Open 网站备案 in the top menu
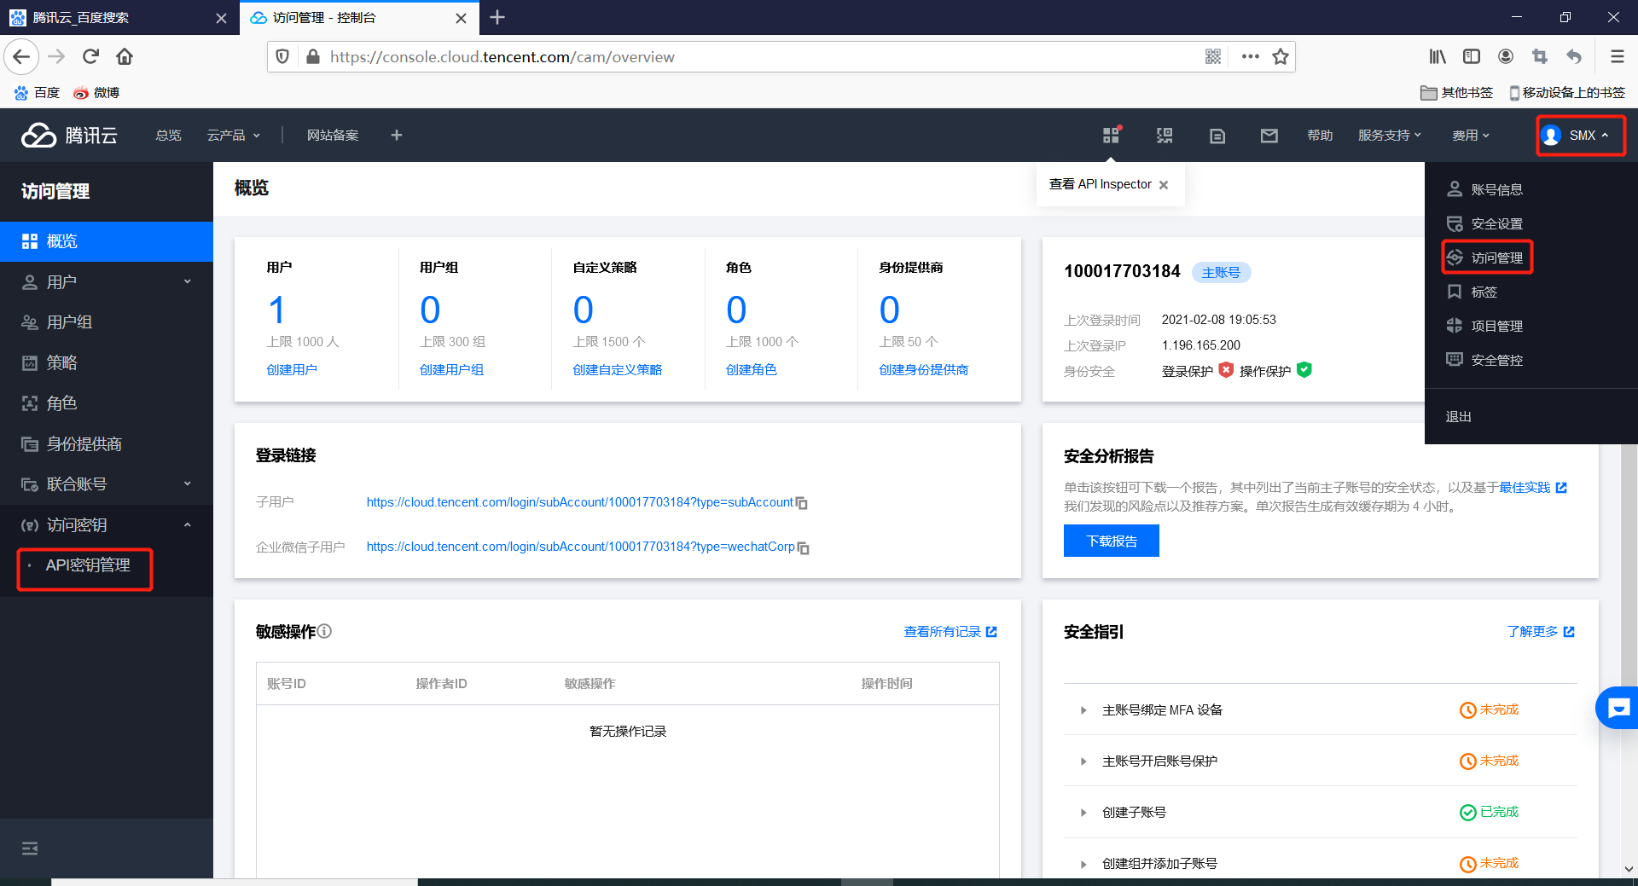The image size is (1638, 886). point(333,135)
